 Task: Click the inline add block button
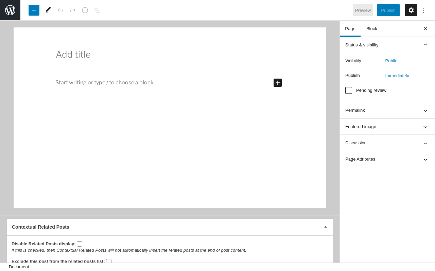(x=278, y=83)
